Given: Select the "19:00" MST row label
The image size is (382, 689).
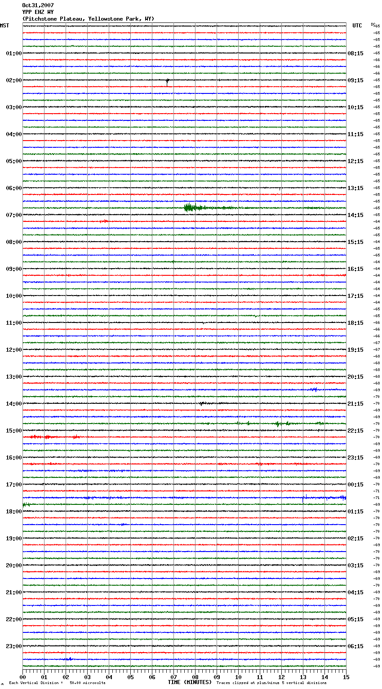Looking at the screenshot, I should pyautogui.click(x=14, y=539).
